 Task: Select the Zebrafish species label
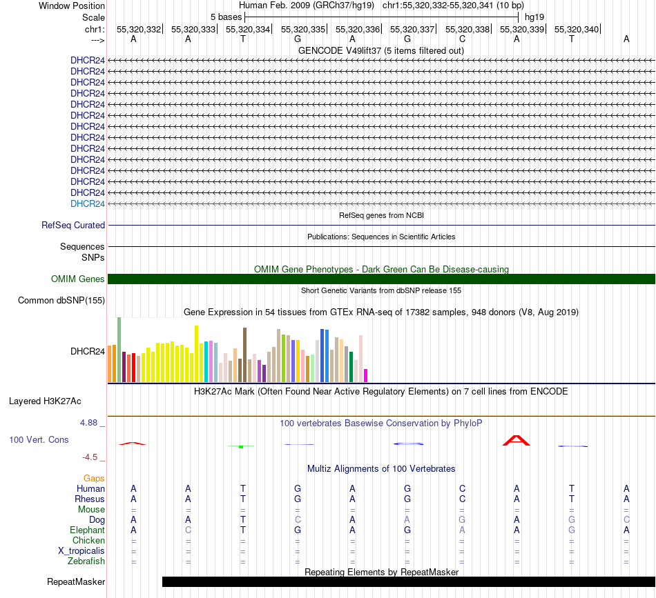[86, 561]
